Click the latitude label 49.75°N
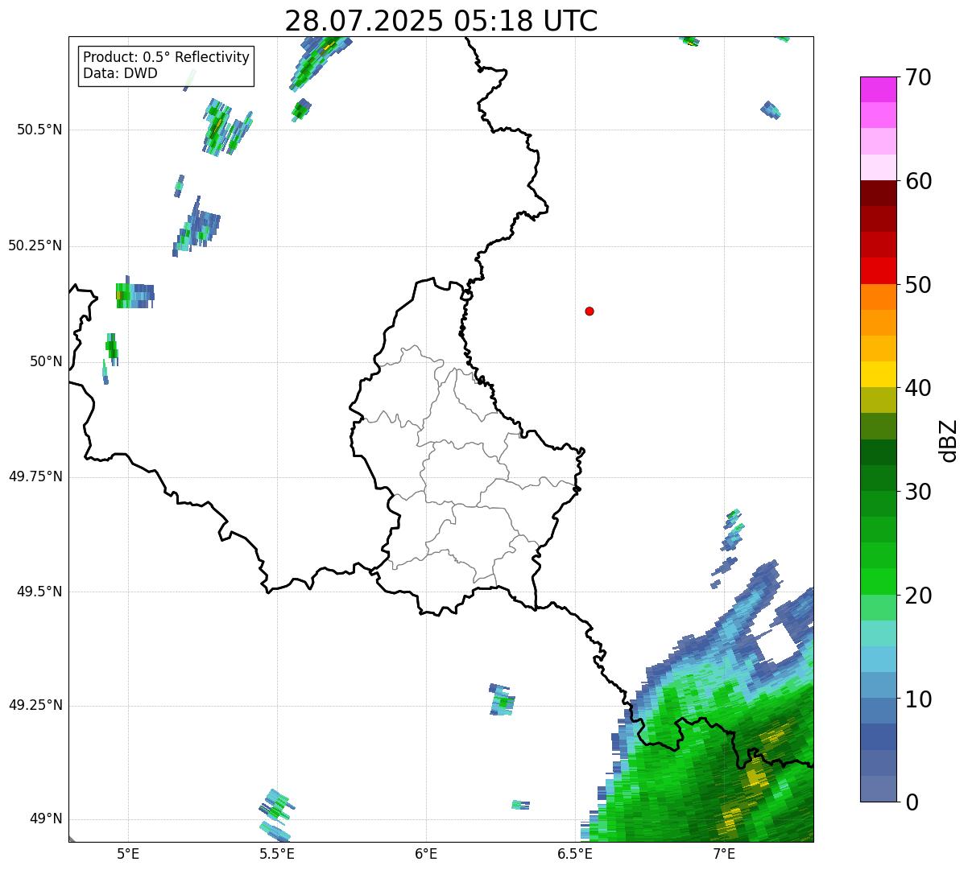Image resolution: width=968 pixels, height=870 pixels. [x=35, y=476]
